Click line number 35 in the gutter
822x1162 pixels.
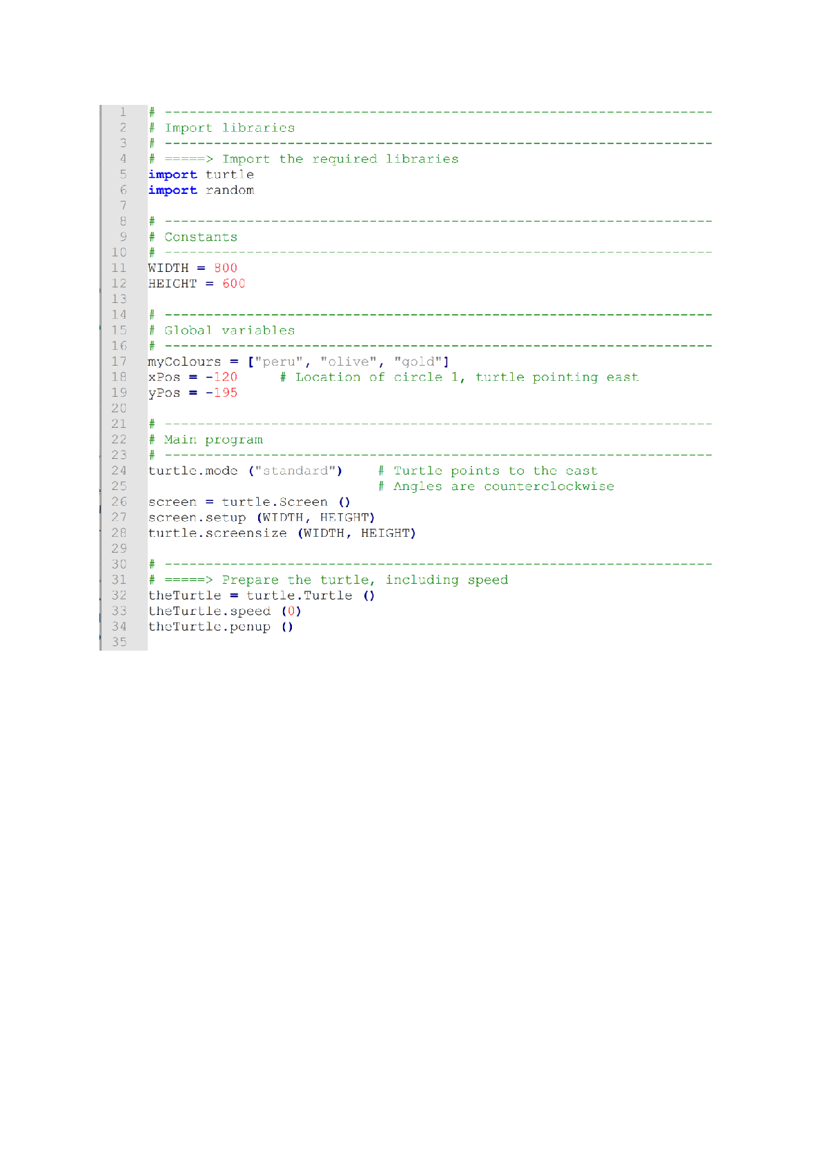pyautogui.click(x=119, y=642)
